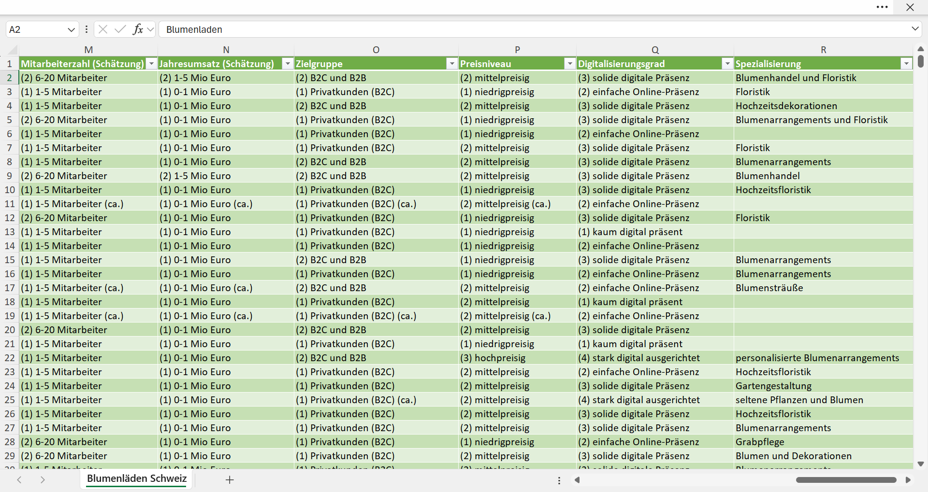Select 'Blumenarrangements und Floristik' cell
928x492 pixels.
824,120
